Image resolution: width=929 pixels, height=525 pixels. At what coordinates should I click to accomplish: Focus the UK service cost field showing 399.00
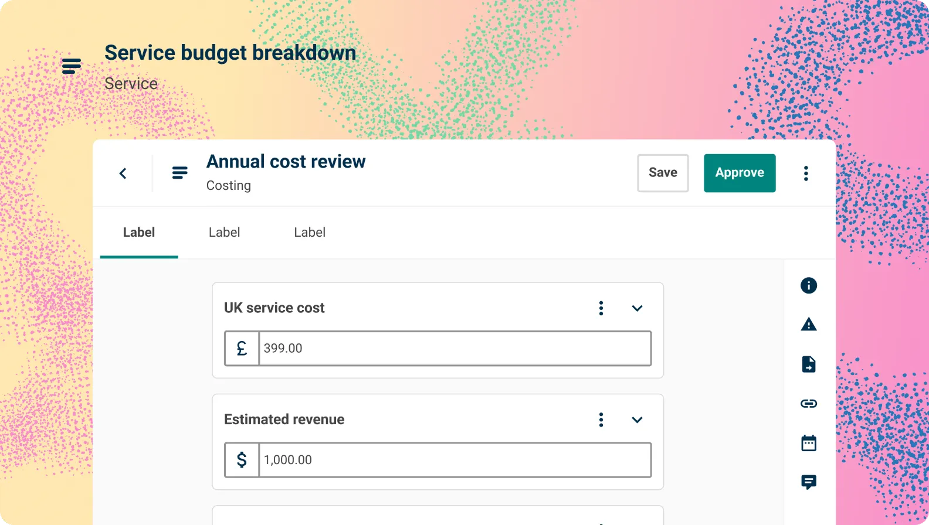[455, 349]
